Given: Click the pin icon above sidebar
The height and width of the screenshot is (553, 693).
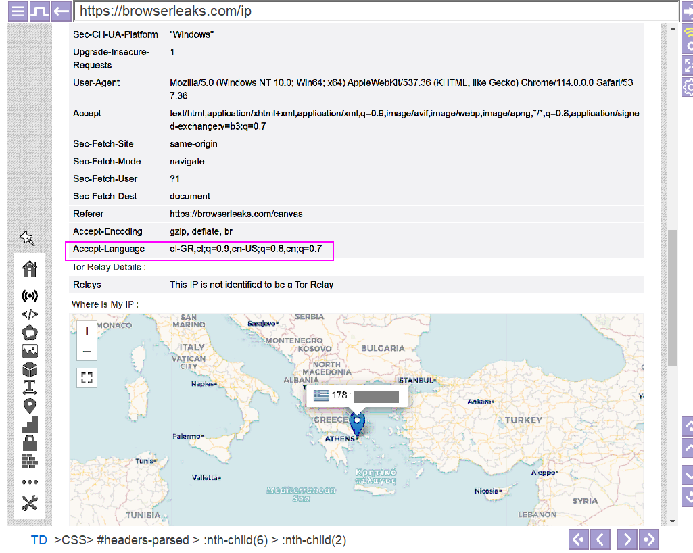Looking at the screenshot, I should [x=28, y=237].
